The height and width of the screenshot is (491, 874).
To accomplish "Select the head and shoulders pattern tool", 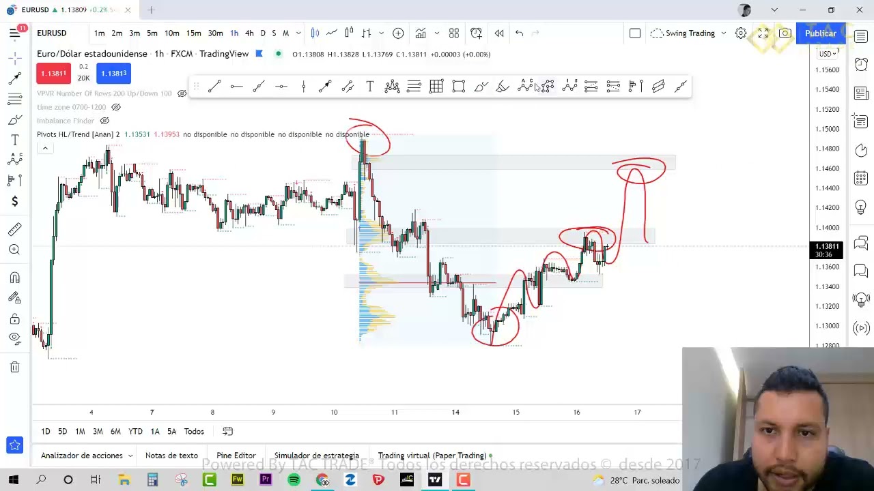I will coord(392,86).
